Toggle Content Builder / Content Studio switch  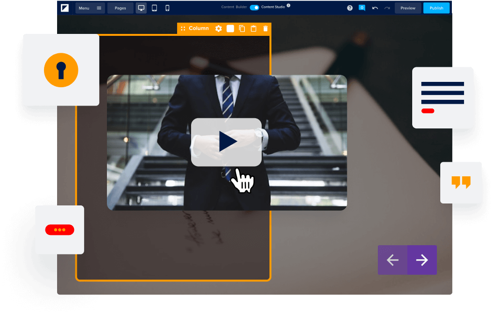pyautogui.click(x=254, y=7)
